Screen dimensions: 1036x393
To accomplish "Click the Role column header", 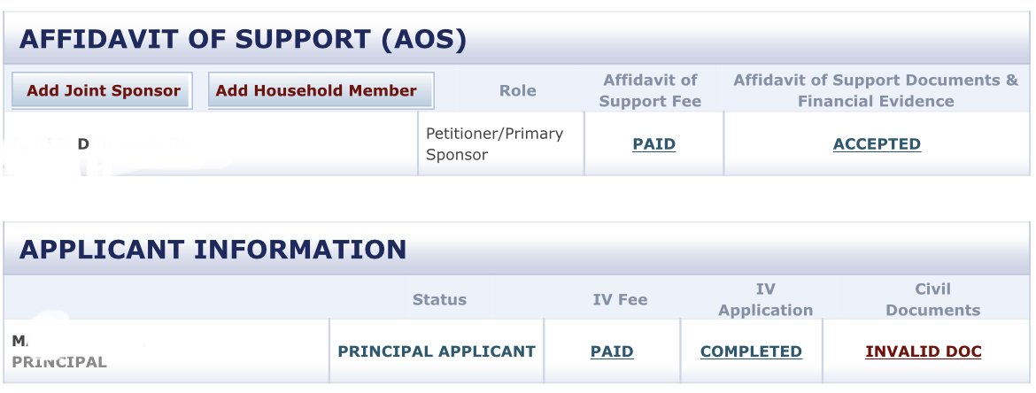I will coord(517,90).
